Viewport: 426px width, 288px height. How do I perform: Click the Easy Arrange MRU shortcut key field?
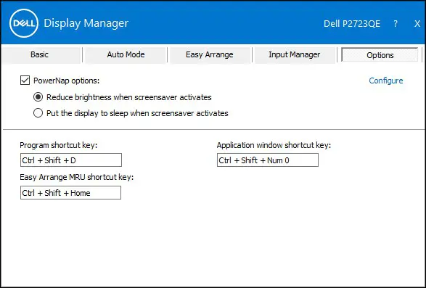(70, 193)
